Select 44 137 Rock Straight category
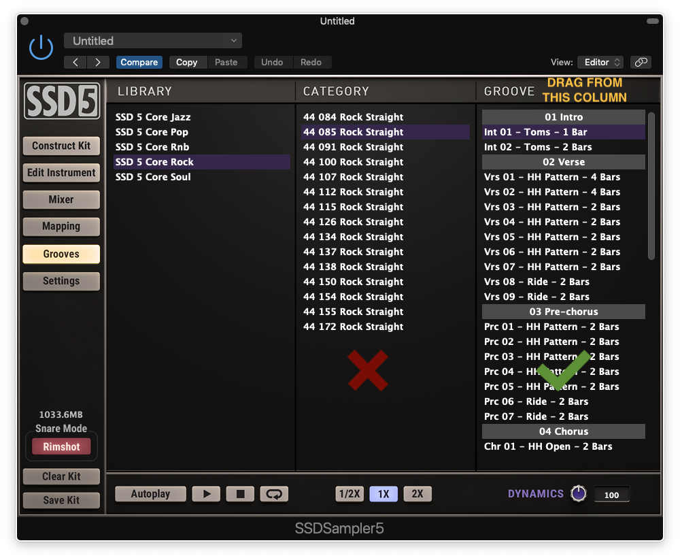 [386, 252]
